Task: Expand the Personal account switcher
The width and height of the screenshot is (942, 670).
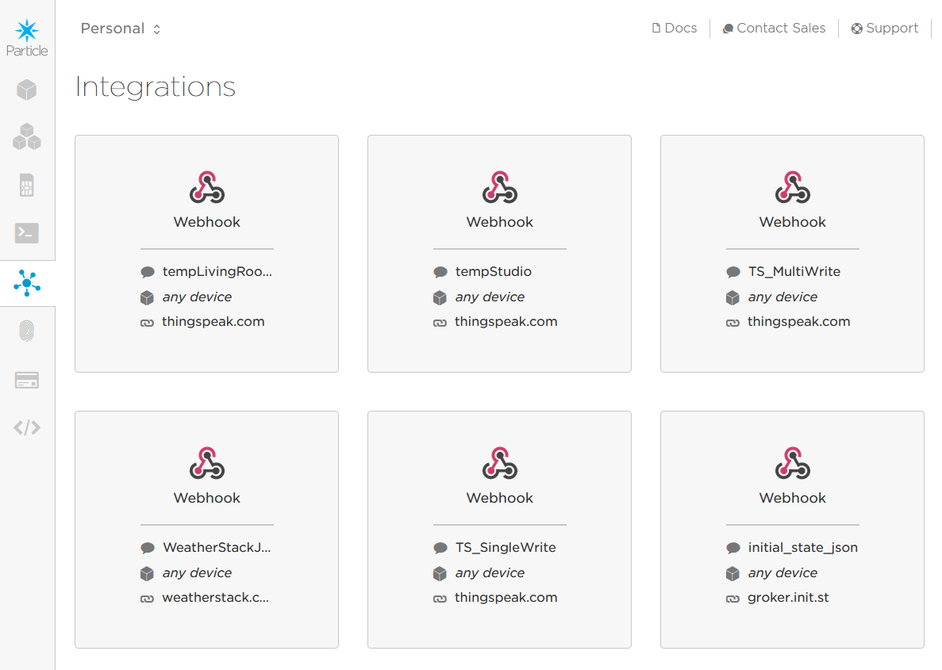Action: tap(121, 29)
